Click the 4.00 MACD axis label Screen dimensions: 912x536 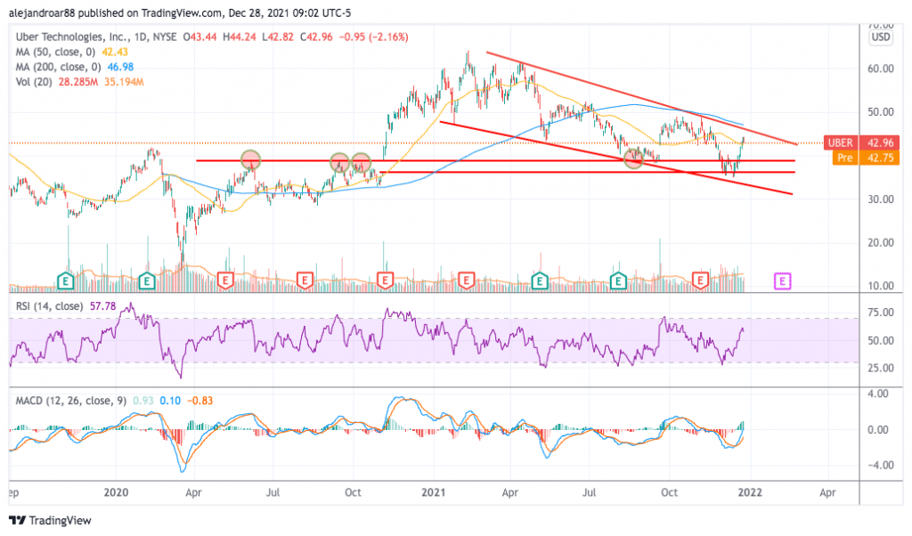point(878,394)
